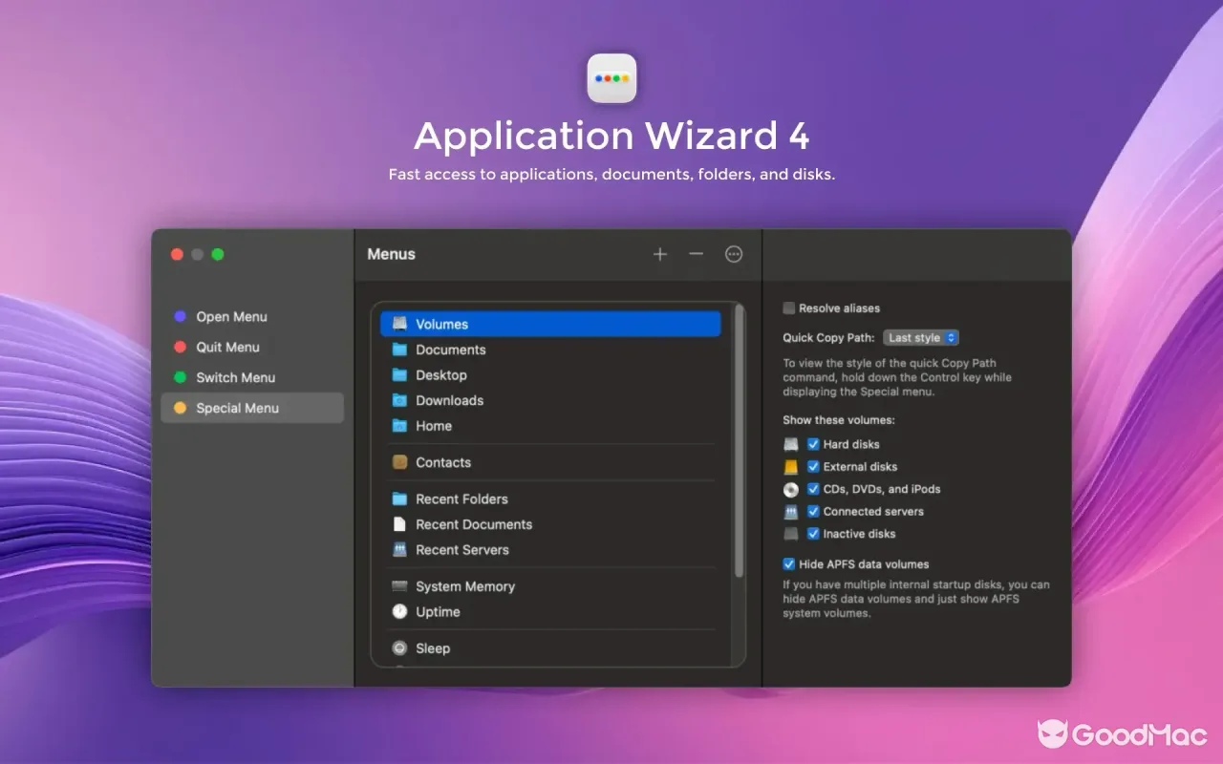The height and width of the screenshot is (764, 1223).
Task: Click the Home folder icon
Action: pyautogui.click(x=399, y=426)
